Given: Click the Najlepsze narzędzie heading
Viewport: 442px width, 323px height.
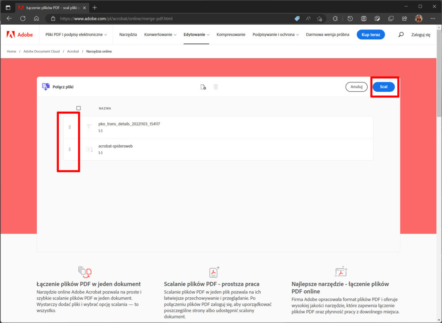Looking at the screenshot, I should click(340, 288).
